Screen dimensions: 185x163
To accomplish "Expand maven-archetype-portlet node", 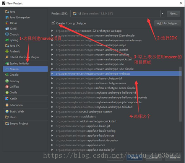I will click(52, 50).
